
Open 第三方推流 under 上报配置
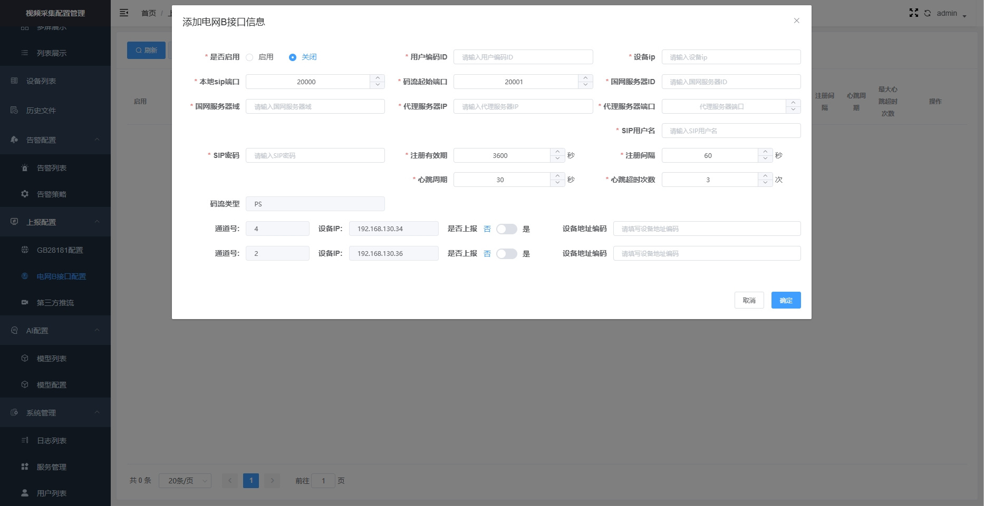[x=55, y=302]
